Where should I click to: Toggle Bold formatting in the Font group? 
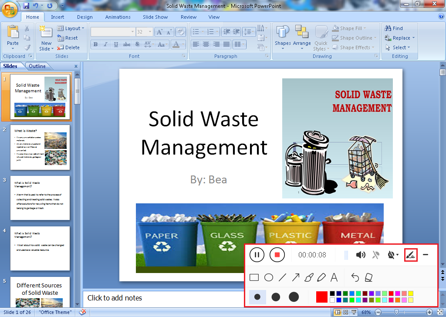[95, 44]
